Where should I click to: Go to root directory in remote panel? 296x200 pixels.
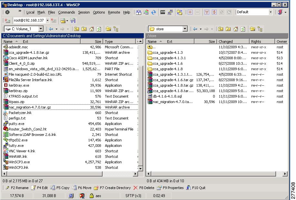point(228,29)
